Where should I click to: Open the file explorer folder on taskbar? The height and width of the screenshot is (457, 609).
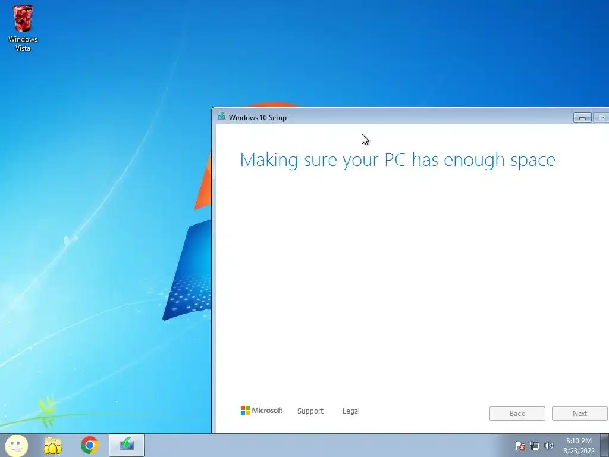pyautogui.click(x=53, y=446)
